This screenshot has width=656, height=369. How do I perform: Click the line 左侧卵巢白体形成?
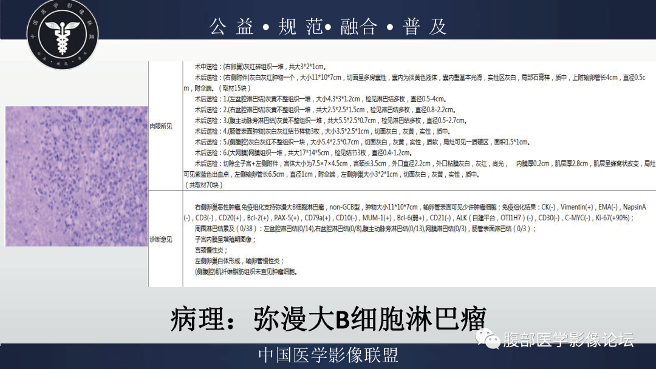(239, 261)
